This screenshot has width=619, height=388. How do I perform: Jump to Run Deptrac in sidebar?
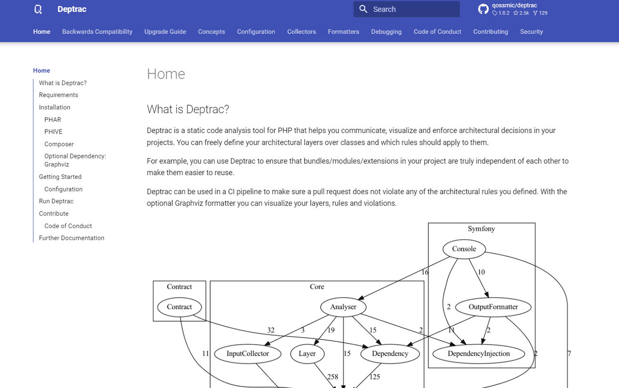56,201
